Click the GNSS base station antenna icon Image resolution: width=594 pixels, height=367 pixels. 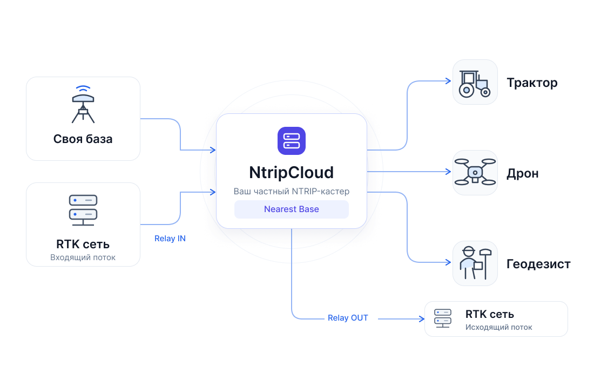pyautogui.click(x=83, y=104)
